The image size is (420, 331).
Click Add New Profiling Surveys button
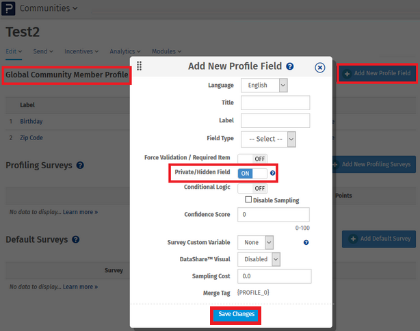[373, 164]
